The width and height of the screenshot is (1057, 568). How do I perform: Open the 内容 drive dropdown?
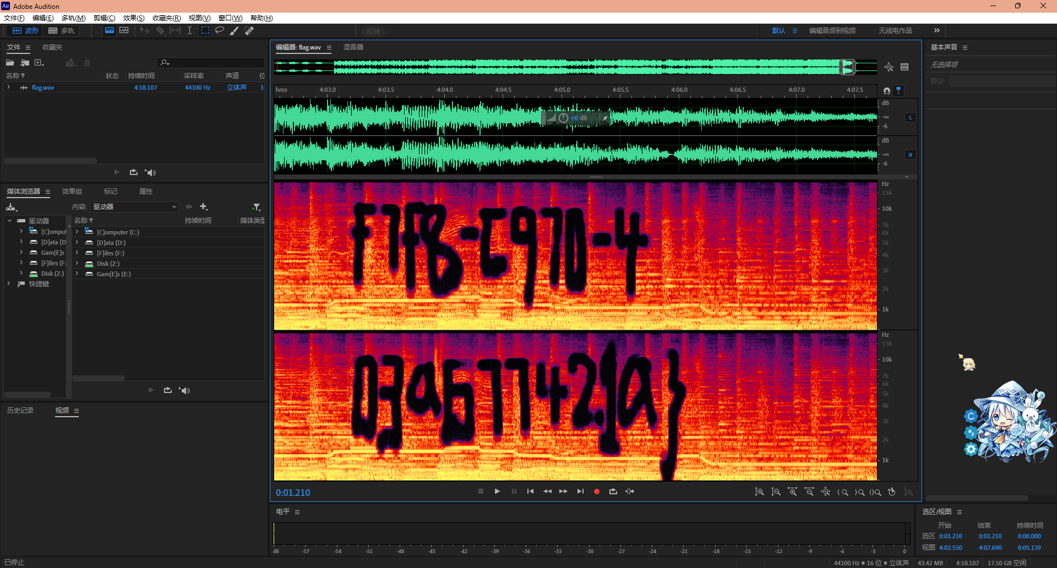(x=134, y=207)
